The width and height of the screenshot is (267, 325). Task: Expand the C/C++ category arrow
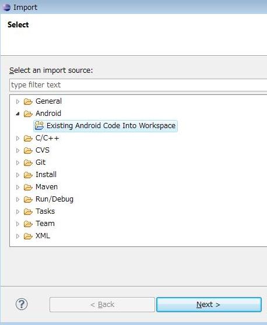18,138
